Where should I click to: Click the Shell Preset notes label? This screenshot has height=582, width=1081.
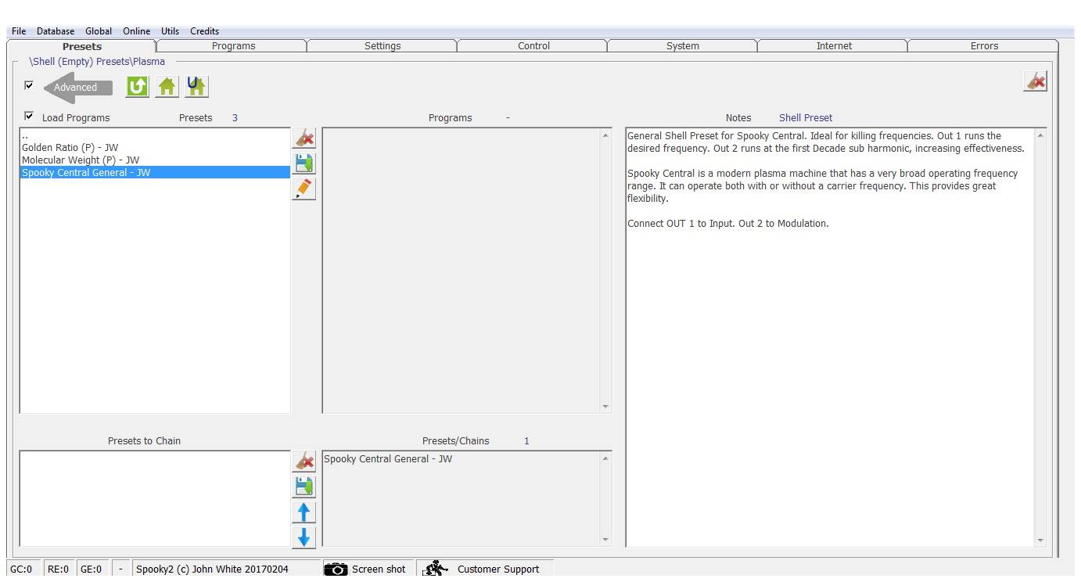pos(806,118)
